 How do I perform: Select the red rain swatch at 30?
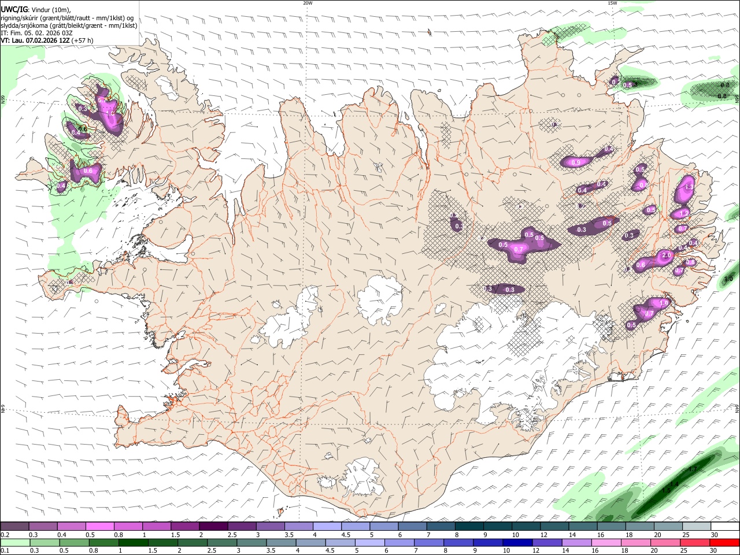pyautogui.click(x=725, y=542)
